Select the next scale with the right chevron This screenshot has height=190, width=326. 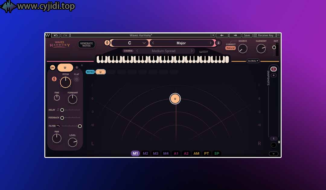[x=211, y=43]
